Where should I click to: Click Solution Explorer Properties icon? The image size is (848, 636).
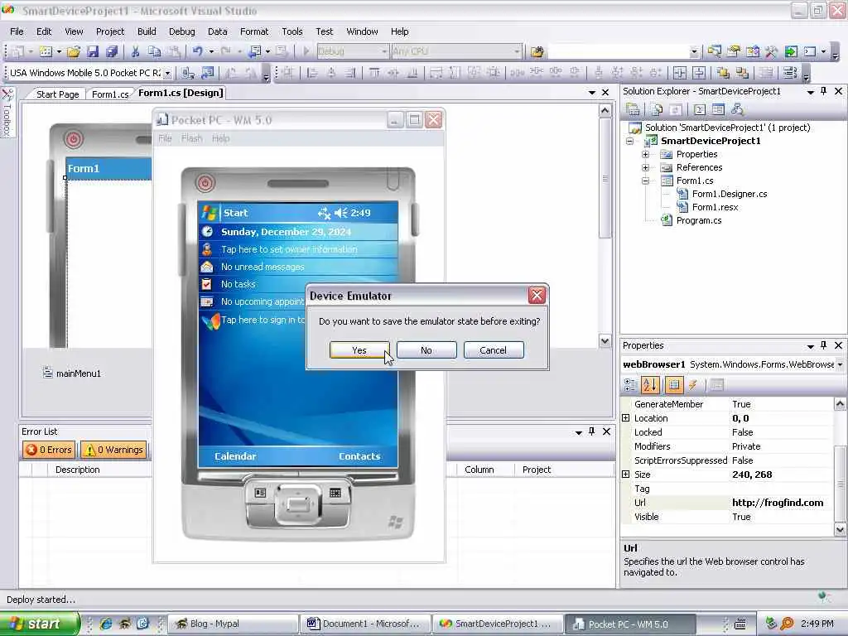[x=633, y=110]
